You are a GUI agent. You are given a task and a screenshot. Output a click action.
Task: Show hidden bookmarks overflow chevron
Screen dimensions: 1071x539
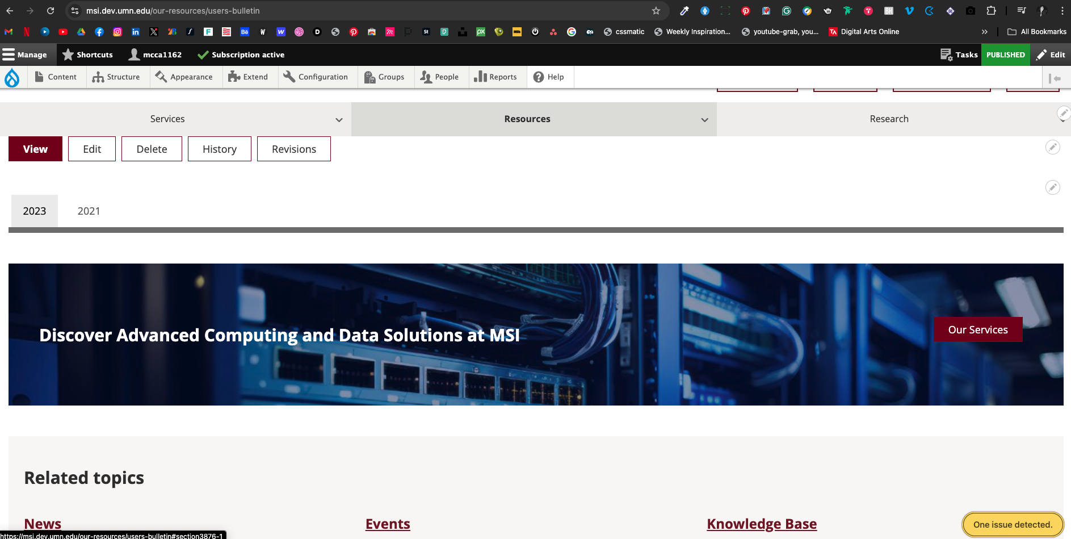(984, 32)
